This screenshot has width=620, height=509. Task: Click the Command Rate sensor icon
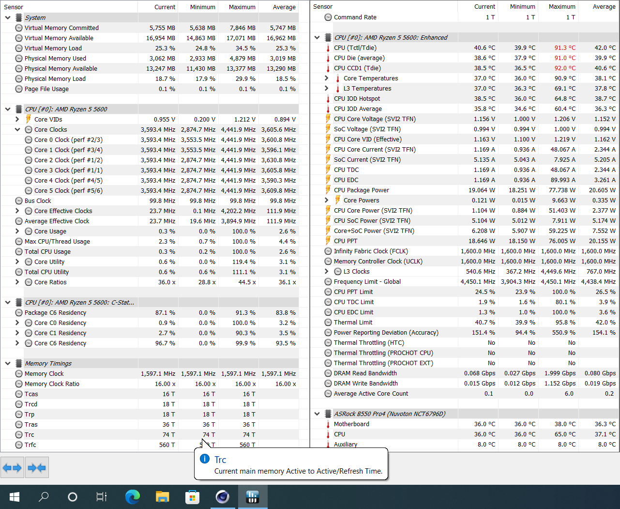[x=328, y=17]
